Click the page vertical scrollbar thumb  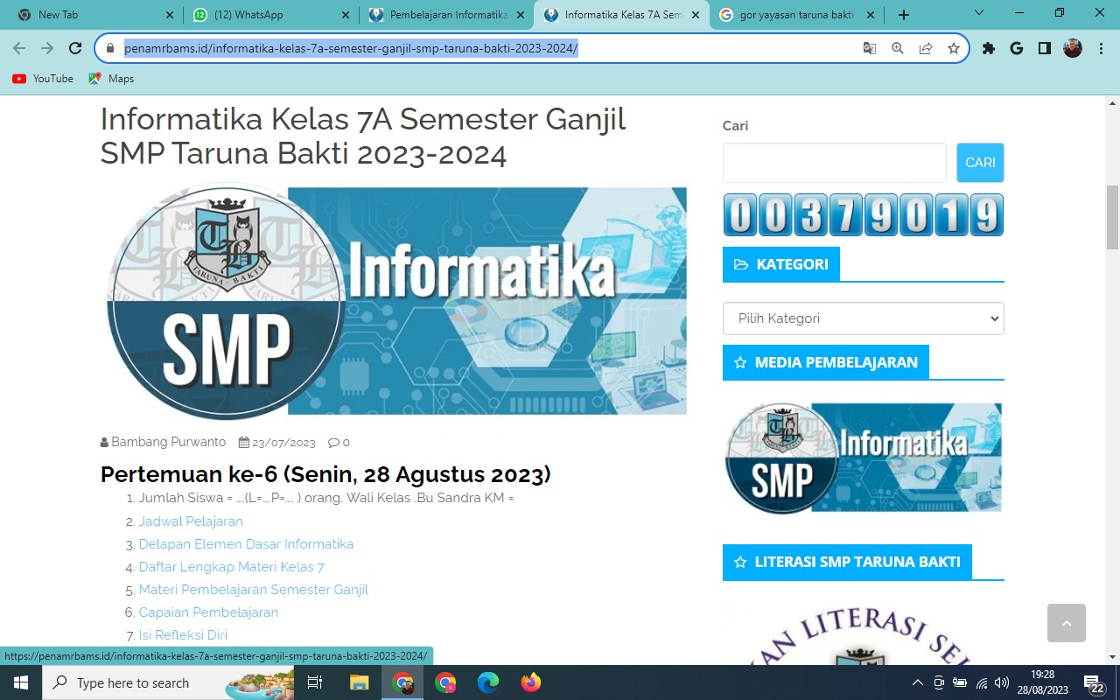(x=1112, y=217)
